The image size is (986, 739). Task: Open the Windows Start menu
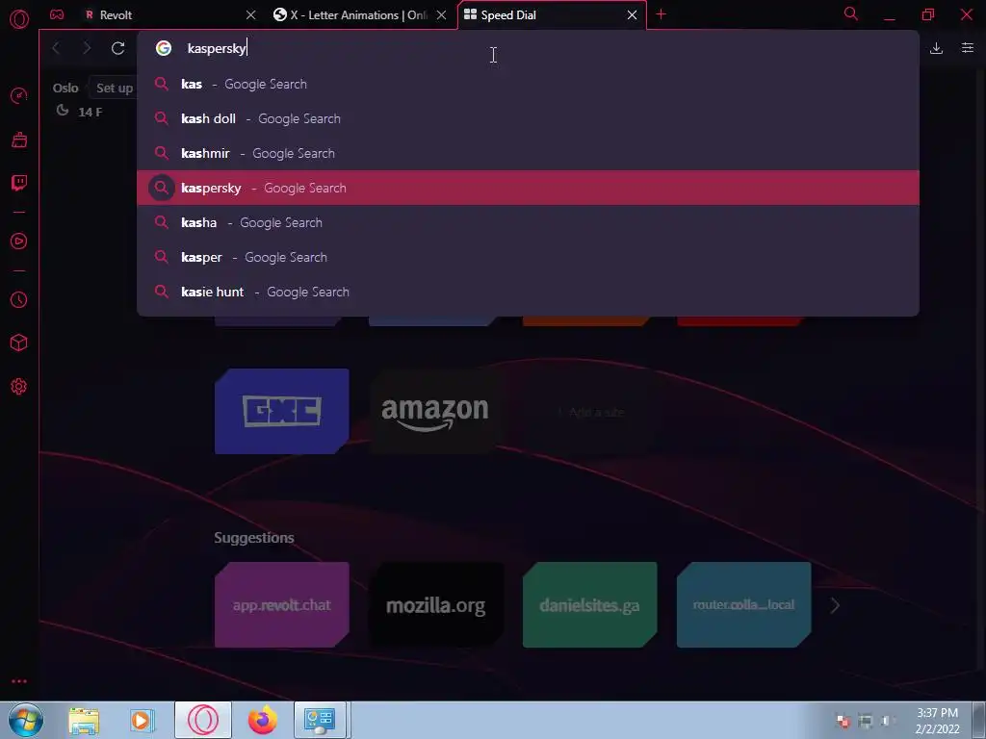pyautogui.click(x=26, y=720)
